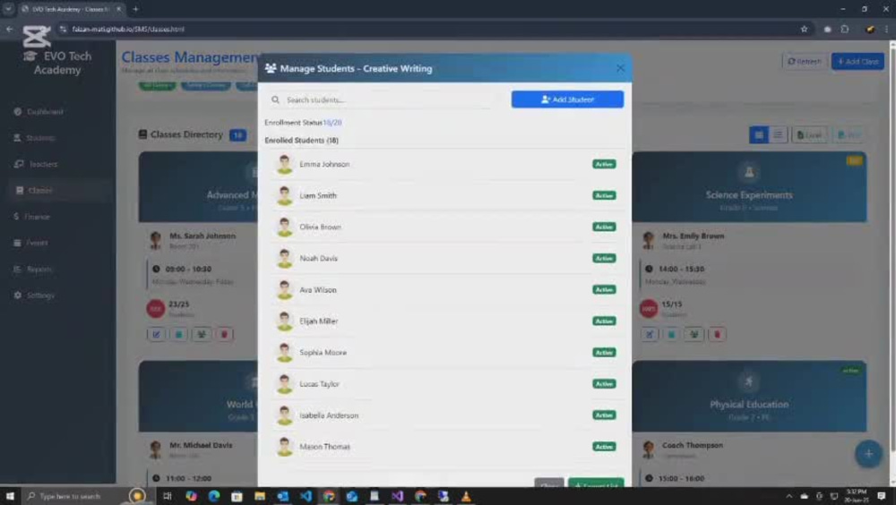The image size is (896, 505).
Task: Click the name Liam Smith
Action: [x=318, y=195]
